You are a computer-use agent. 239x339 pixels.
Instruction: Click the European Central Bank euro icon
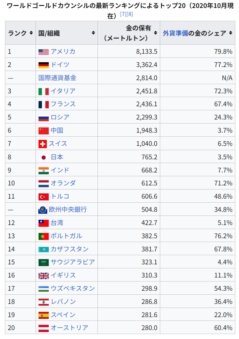point(43,210)
